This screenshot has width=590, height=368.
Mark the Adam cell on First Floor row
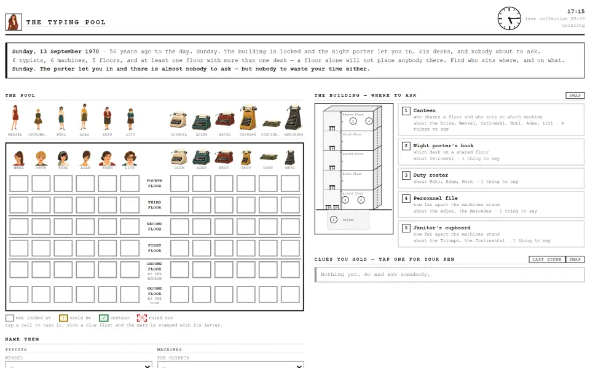[85, 248]
